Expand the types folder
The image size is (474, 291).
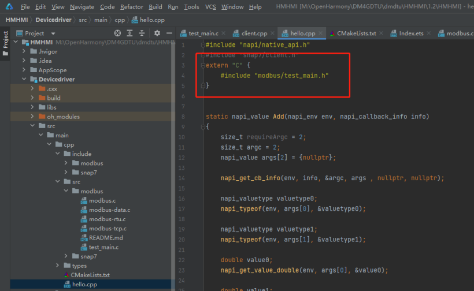coord(57,266)
